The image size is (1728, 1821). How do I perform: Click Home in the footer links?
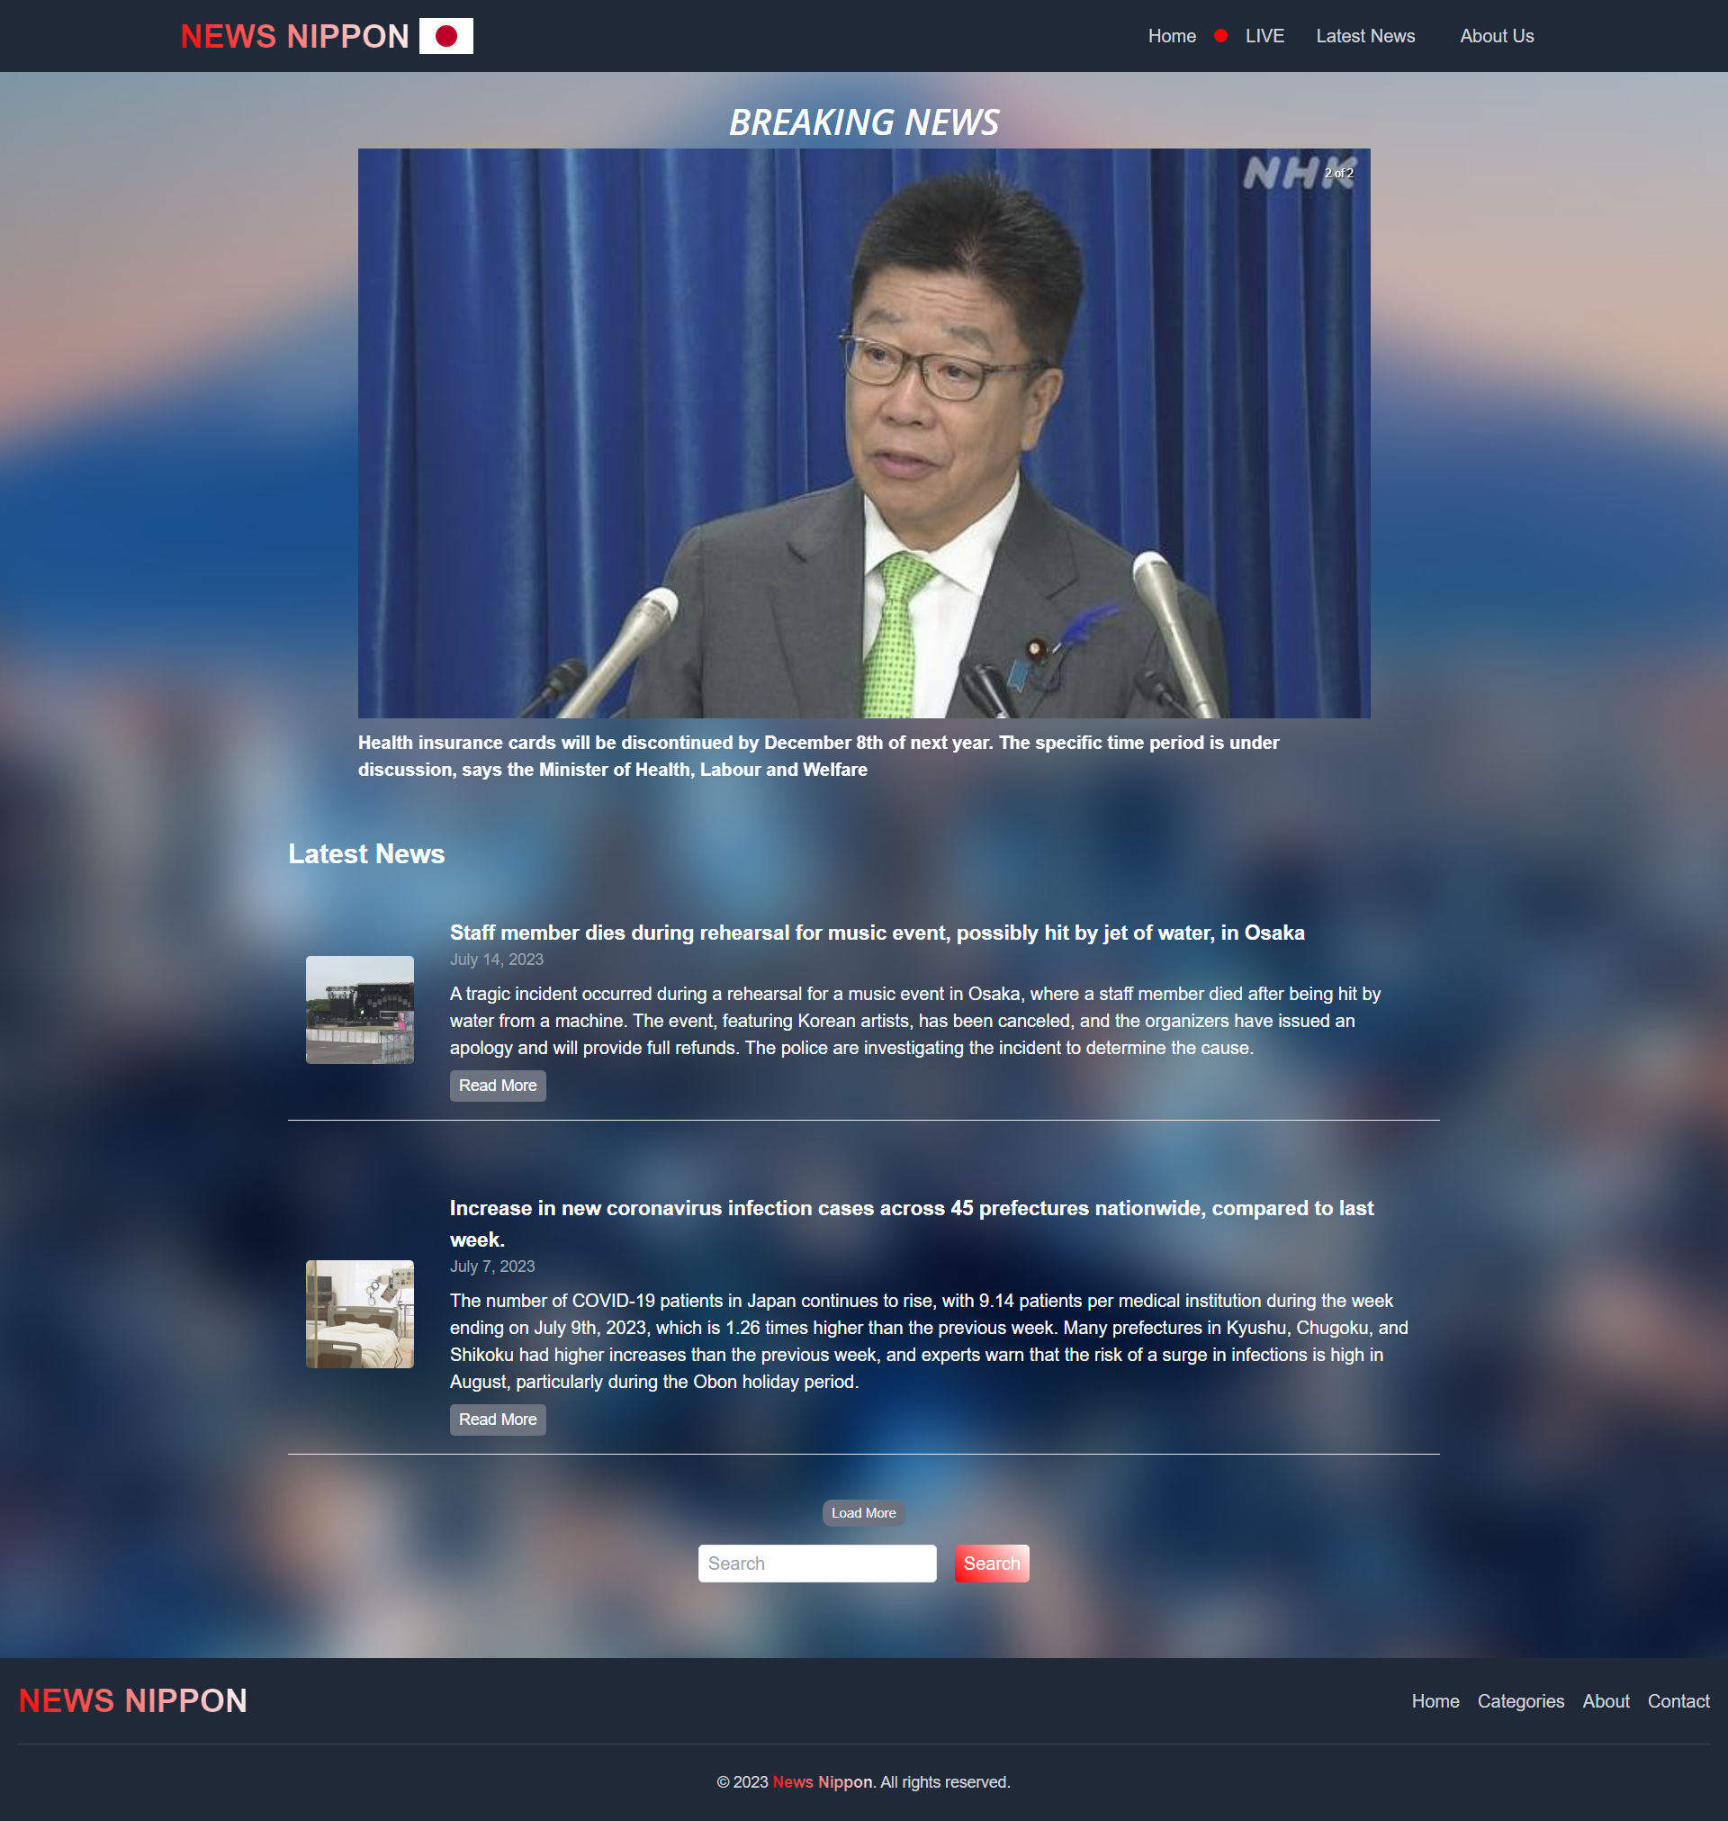coord(1435,1701)
